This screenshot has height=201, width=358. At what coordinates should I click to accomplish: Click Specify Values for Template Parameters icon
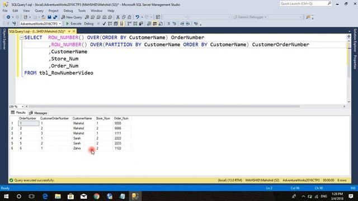pos(196,23)
